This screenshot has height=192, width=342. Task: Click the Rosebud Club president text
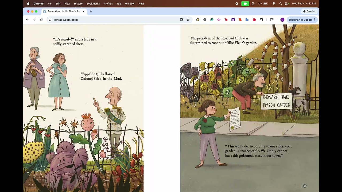[x=223, y=41]
